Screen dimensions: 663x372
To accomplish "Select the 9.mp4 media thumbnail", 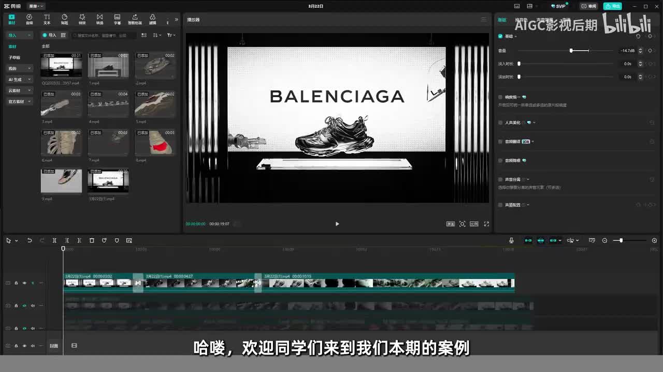I will coord(61,181).
